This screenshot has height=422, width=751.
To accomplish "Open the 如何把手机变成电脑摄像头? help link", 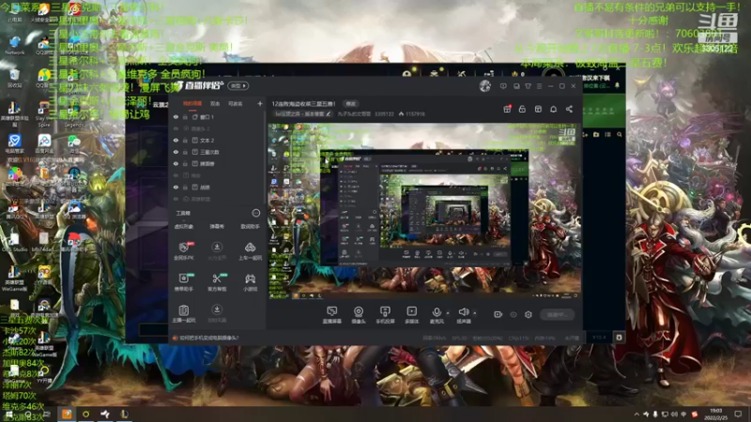I will (x=208, y=338).
